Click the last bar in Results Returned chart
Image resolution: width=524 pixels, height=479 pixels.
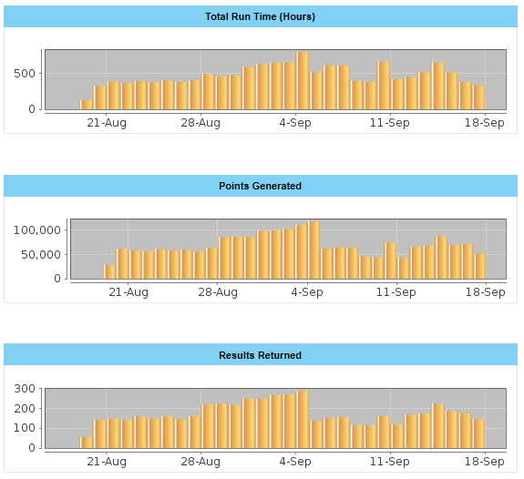point(478,433)
